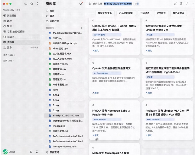This screenshot has height=155, width=195.
Task: Toggle the sidebar panel icon
Action: 26,4
